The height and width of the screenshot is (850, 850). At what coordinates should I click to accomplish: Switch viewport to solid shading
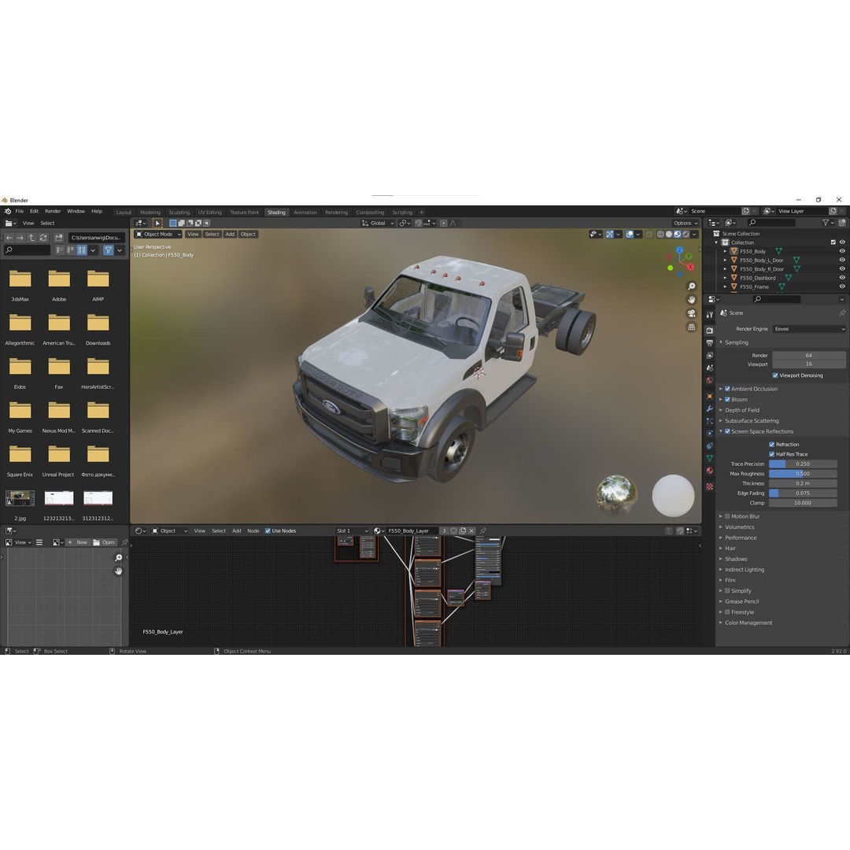[x=669, y=235]
